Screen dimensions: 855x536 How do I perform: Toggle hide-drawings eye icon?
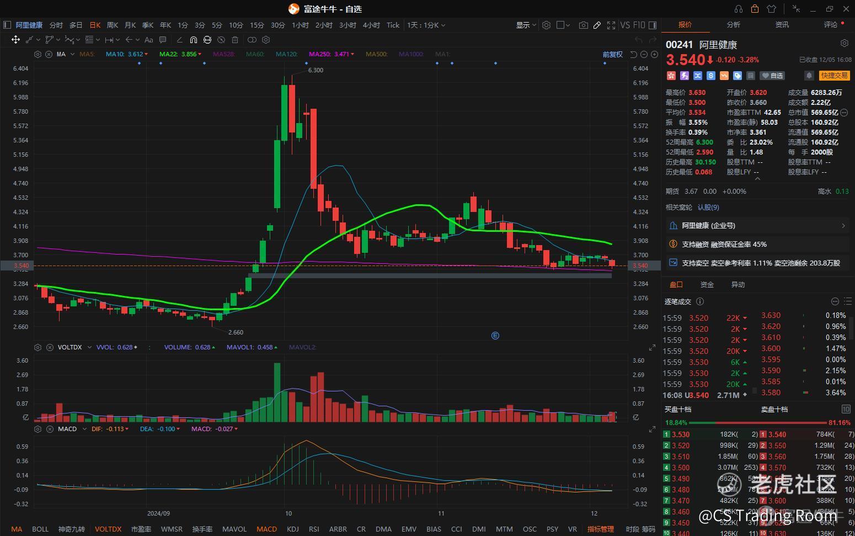coord(221,40)
